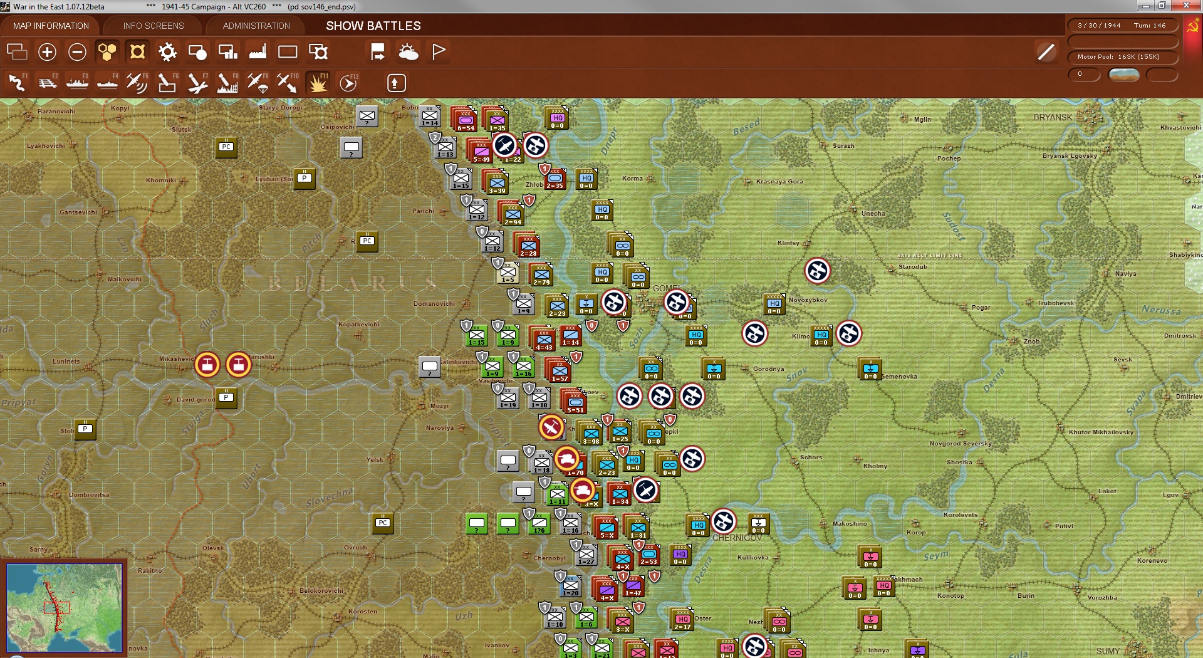Viewport: 1203px width, 658px height.
Task: Show weather with the sun-cloud icon
Action: pyautogui.click(x=408, y=52)
